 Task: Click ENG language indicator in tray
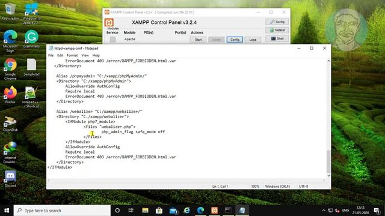345,211
